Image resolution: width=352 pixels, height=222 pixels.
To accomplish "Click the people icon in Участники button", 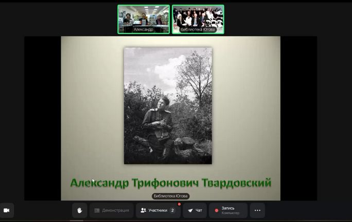I will coord(144,210).
